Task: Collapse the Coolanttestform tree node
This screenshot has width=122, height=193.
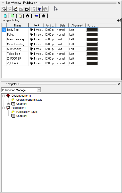Action: (x=4, y=96)
